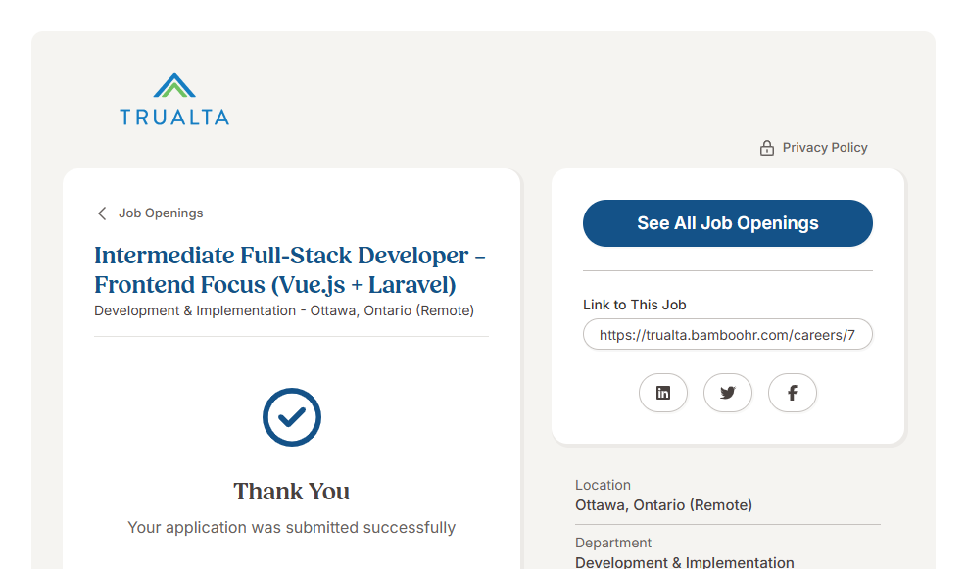Select the job link URL field
967x569 pixels.
pyautogui.click(x=727, y=335)
